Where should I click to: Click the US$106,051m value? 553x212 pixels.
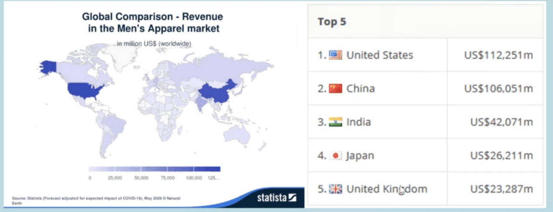coord(499,88)
